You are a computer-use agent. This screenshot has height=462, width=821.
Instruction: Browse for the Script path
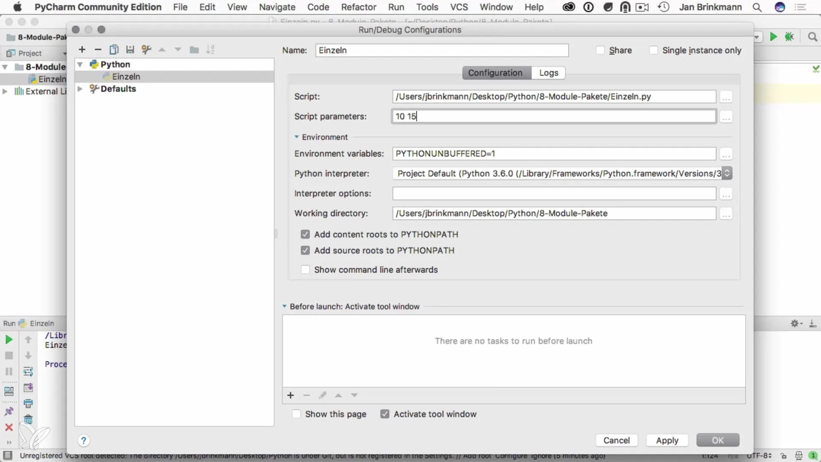pyautogui.click(x=726, y=97)
